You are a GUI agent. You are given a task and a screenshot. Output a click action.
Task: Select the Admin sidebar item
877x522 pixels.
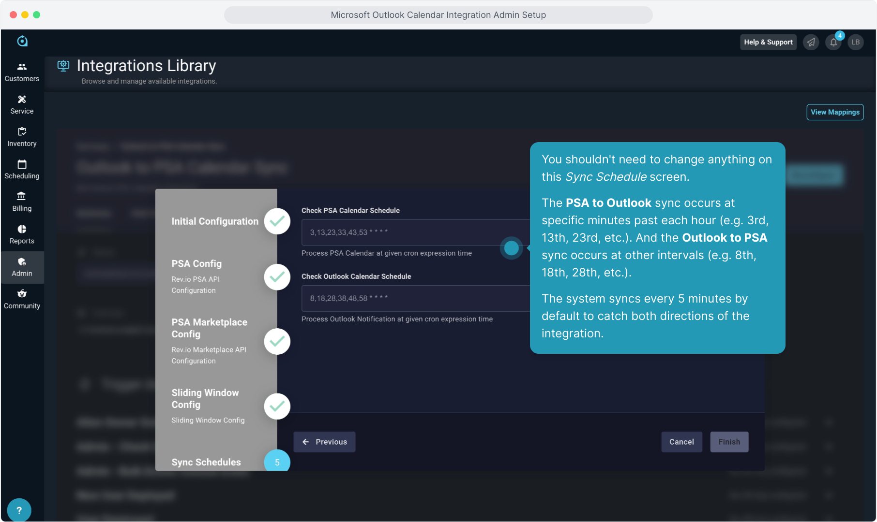pos(22,267)
